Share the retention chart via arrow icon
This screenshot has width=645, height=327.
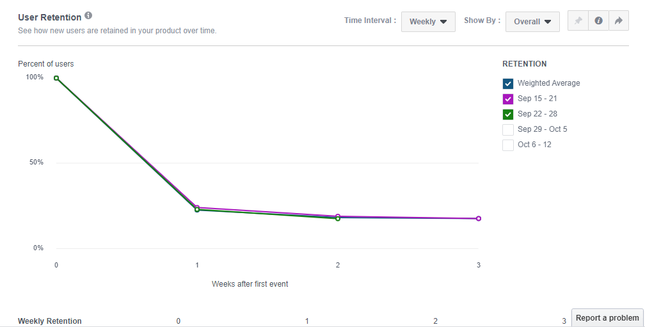(619, 21)
